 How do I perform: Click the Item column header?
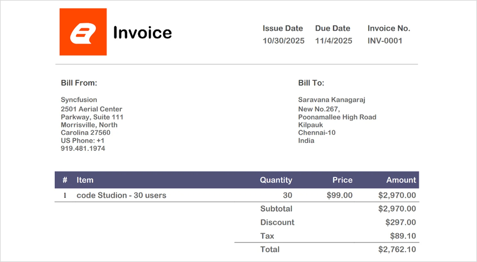(x=85, y=180)
